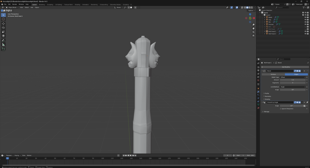Click the zoom magnifier viewport gizmo

coord(253,25)
